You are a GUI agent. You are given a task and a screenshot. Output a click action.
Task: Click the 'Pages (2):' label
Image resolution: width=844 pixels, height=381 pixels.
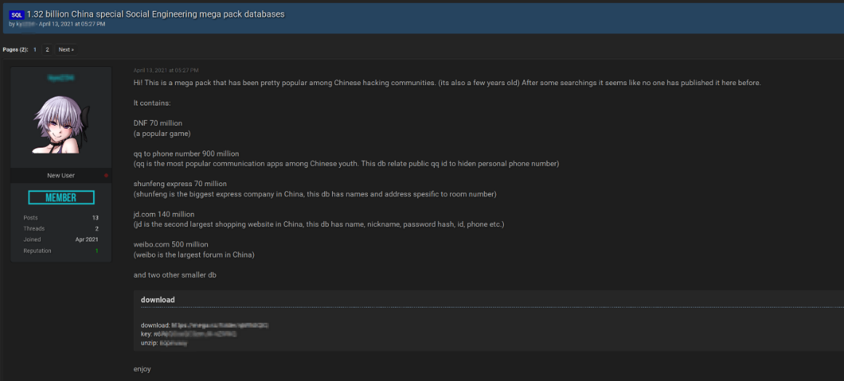(x=15, y=49)
